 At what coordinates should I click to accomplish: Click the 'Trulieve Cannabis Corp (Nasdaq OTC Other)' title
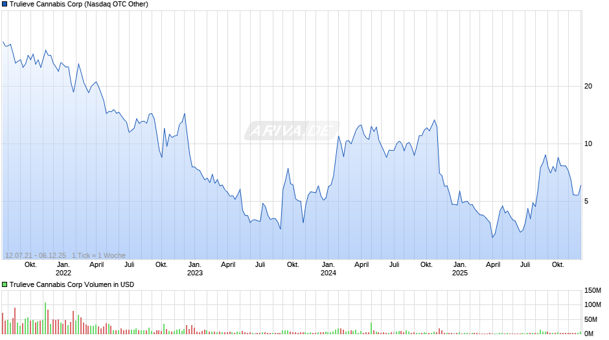point(79,5)
